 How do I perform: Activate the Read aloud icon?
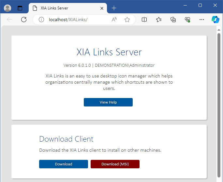(114, 20)
